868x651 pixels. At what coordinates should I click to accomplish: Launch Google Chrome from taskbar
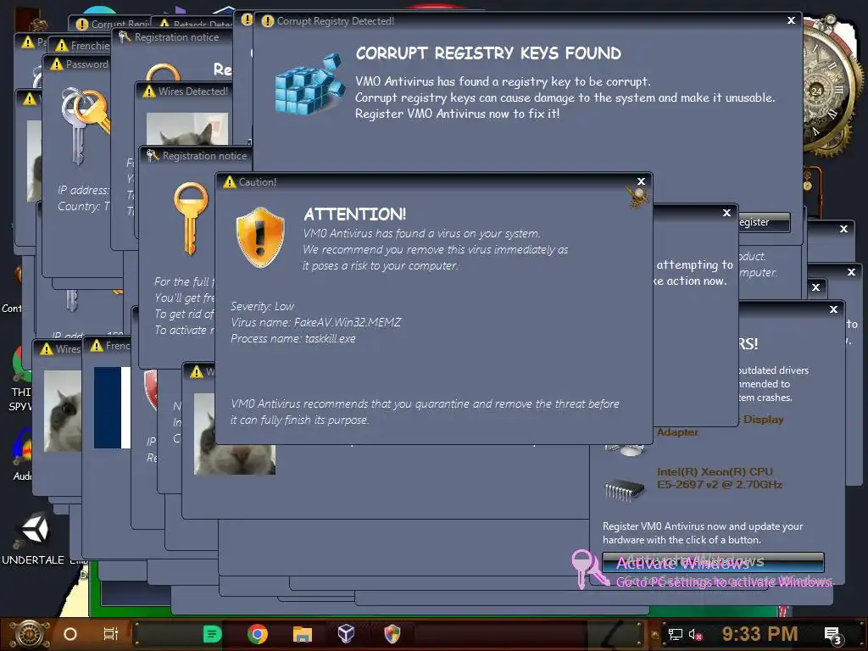(258, 634)
